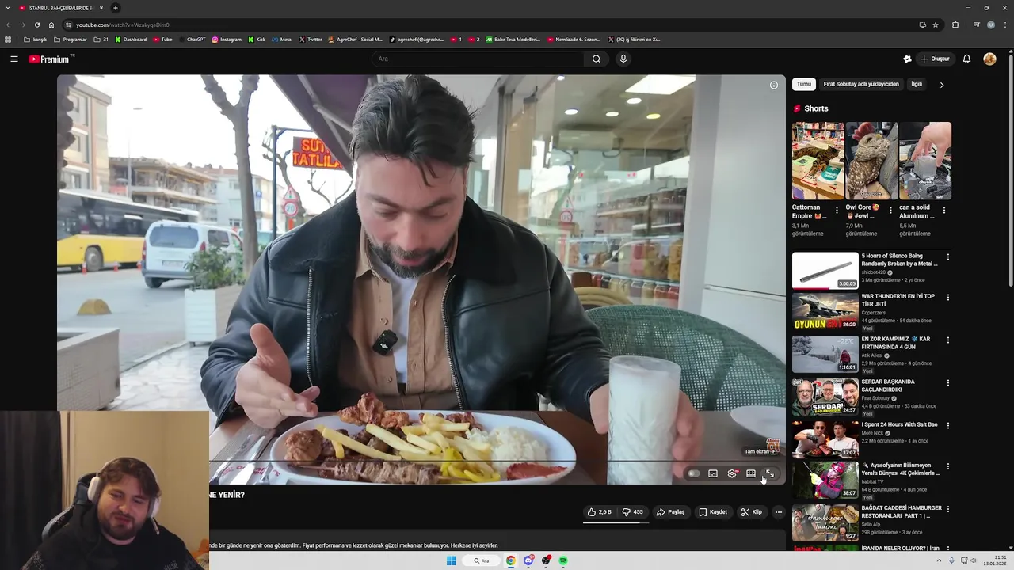Like the video with 2,6 B
This screenshot has width=1014, height=570.
(x=600, y=512)
